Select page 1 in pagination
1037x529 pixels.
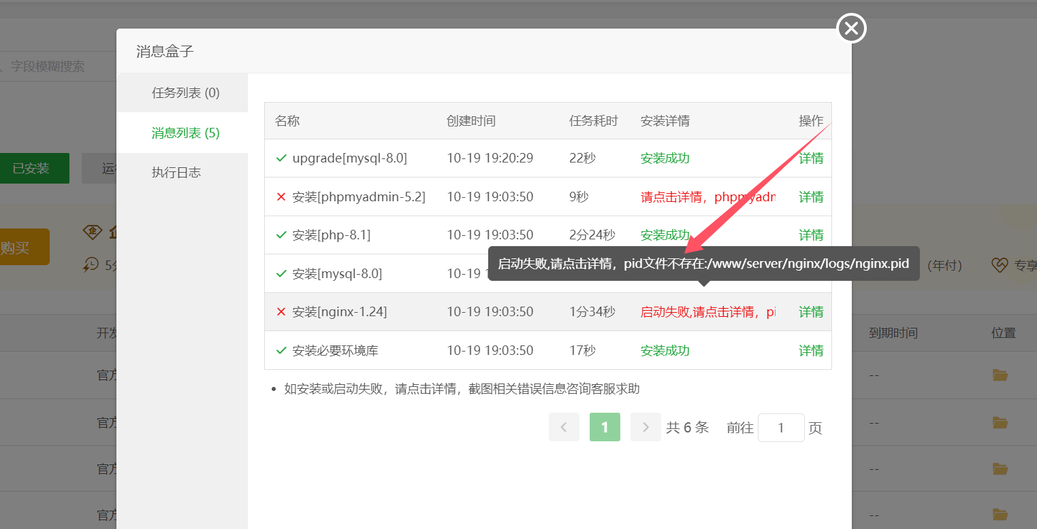(x=605, y=428)
